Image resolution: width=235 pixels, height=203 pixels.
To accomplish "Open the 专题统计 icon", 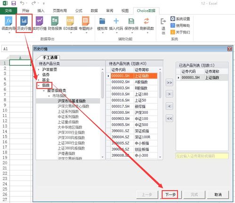I will 86,21.
